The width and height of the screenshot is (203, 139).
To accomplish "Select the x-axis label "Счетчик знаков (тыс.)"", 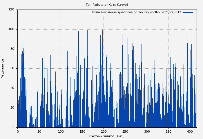I will click(x=107, y=136).
